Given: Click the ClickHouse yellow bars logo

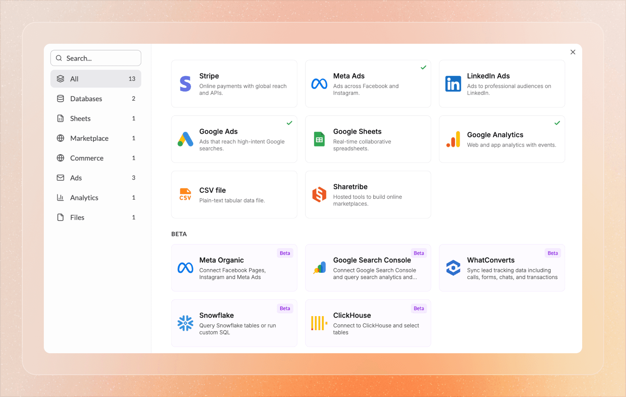Looking at the screenshot, I should [319, 323].
